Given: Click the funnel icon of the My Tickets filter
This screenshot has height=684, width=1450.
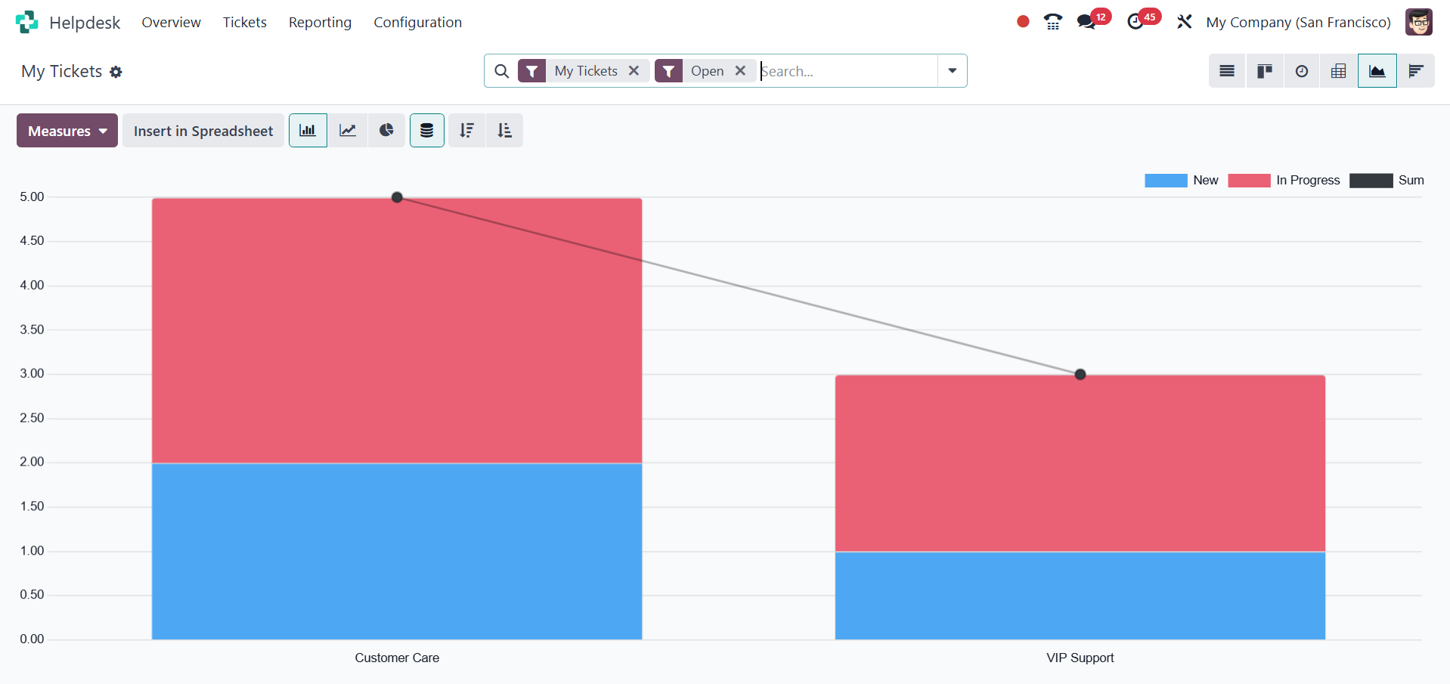Looking at the screenshot, I should (532, 71).
